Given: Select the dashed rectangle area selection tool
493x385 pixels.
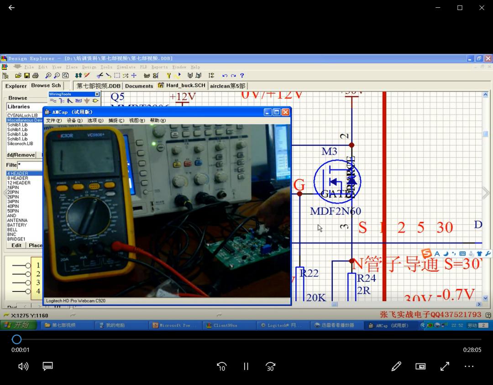Looking at the screenshot, I should (x=117, y=75).
